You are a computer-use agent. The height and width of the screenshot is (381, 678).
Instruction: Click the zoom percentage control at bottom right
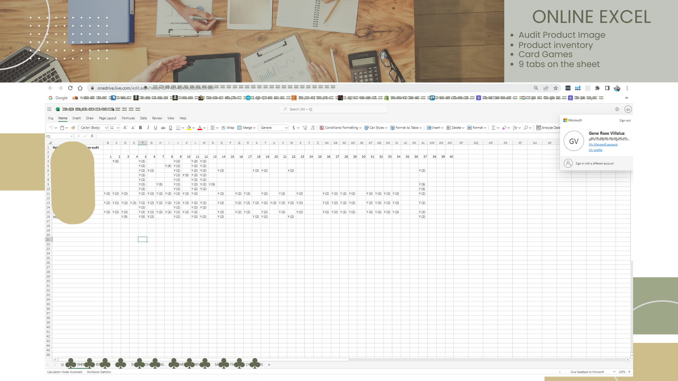(622, 372)
